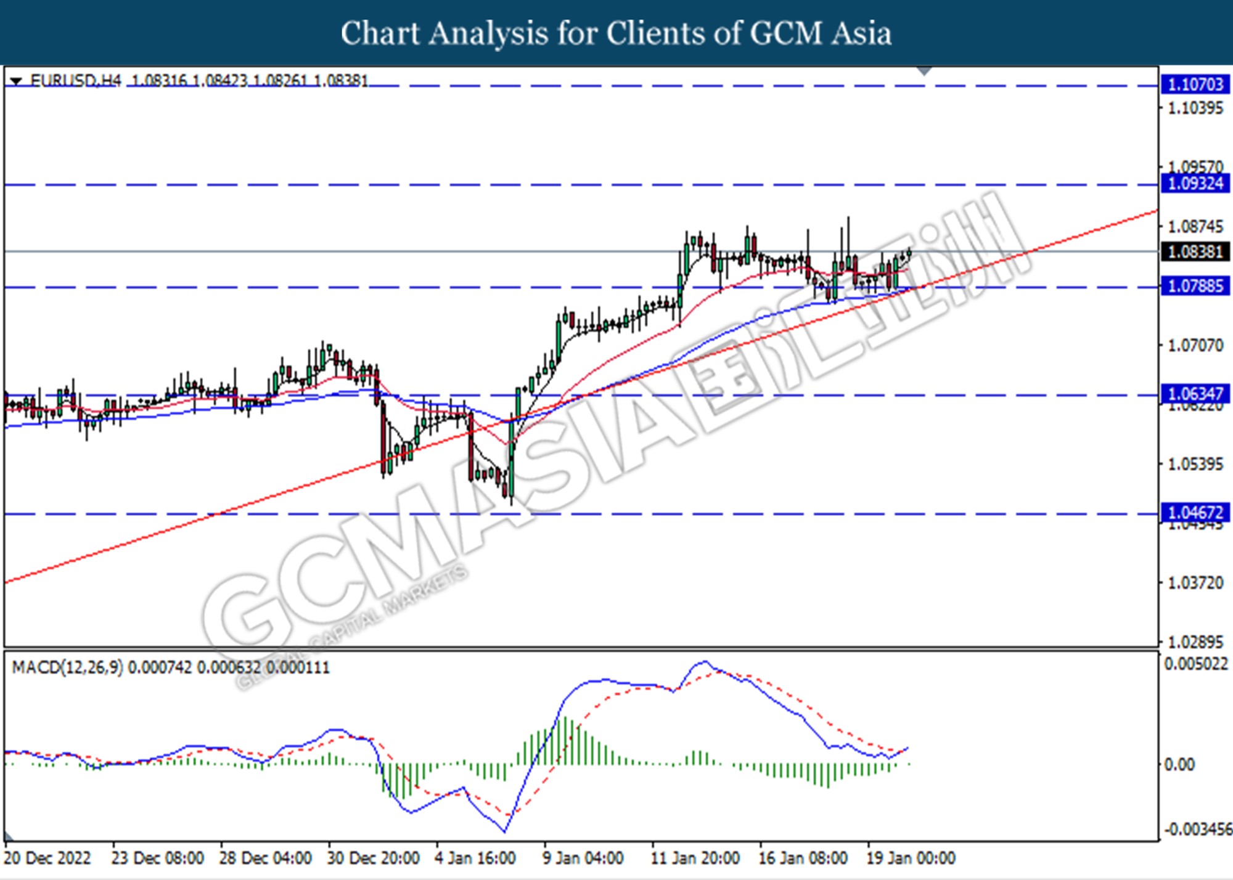Click the small gray triangle at the bottom-left chart corner

coord(9,837)
